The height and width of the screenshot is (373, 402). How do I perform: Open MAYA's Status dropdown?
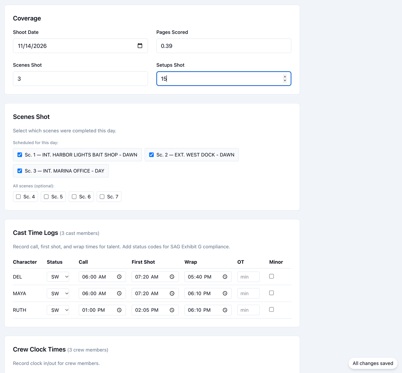[58, 294]
